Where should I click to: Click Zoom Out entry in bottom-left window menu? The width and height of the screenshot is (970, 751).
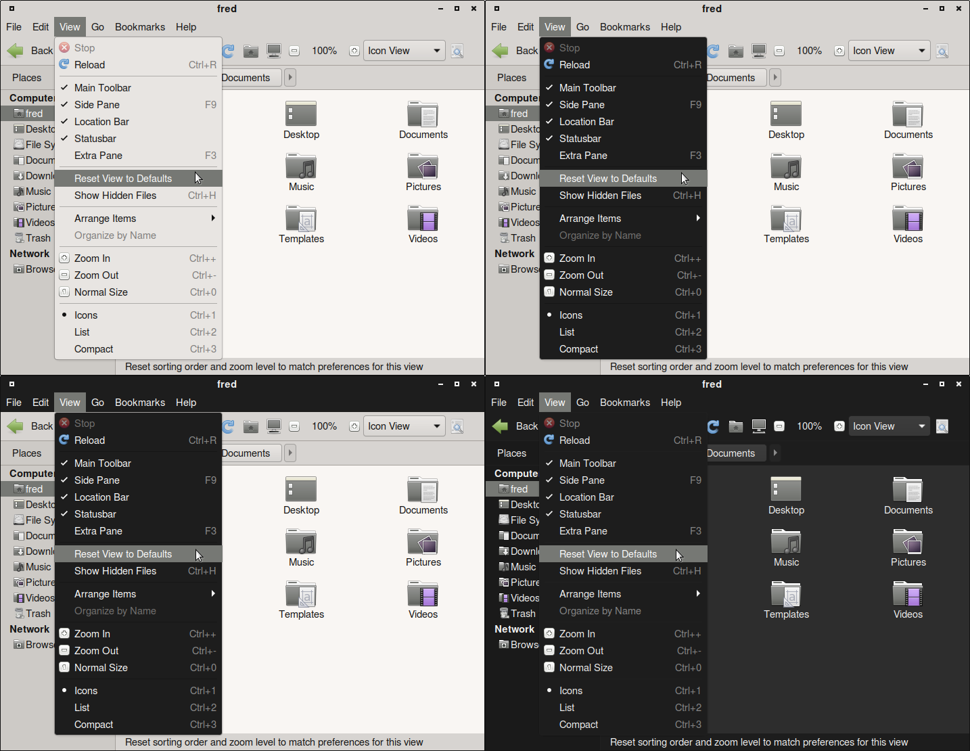(138, 651)
